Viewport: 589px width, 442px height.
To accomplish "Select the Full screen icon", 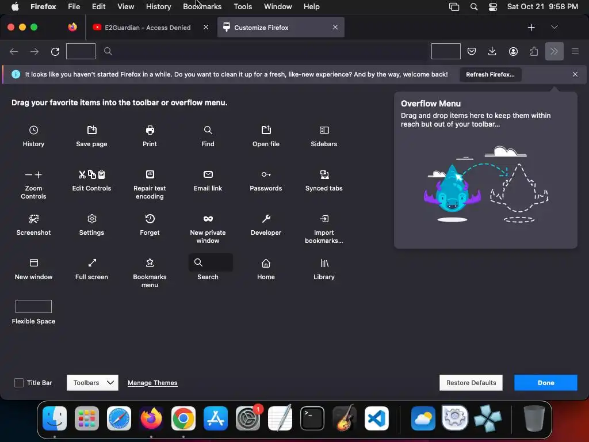I will (92, 262).
